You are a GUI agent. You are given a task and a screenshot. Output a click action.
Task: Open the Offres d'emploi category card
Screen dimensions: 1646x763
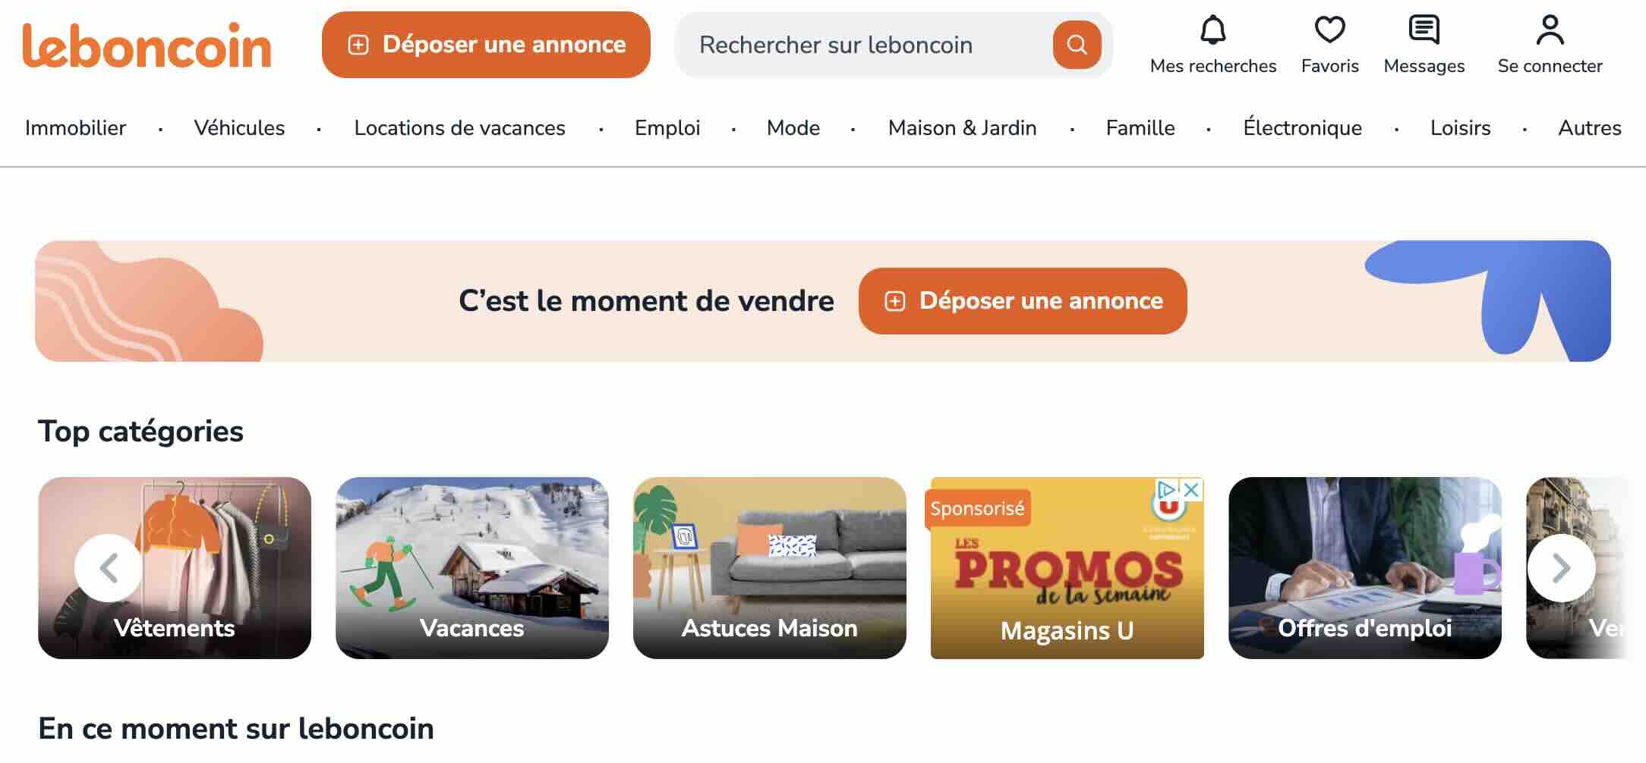(1365, 568)
